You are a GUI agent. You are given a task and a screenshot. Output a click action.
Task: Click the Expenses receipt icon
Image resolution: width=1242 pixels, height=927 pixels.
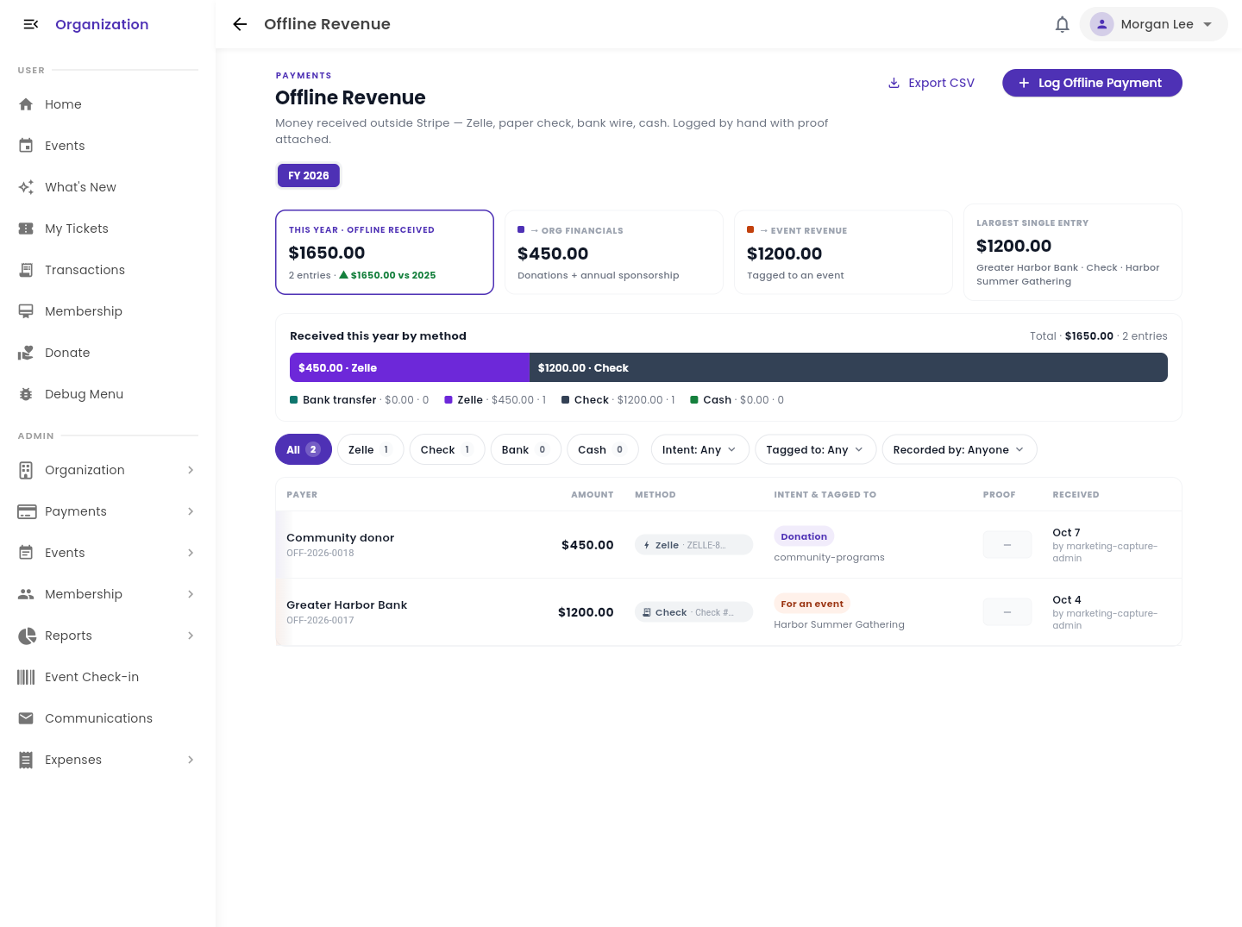point(26,760)
